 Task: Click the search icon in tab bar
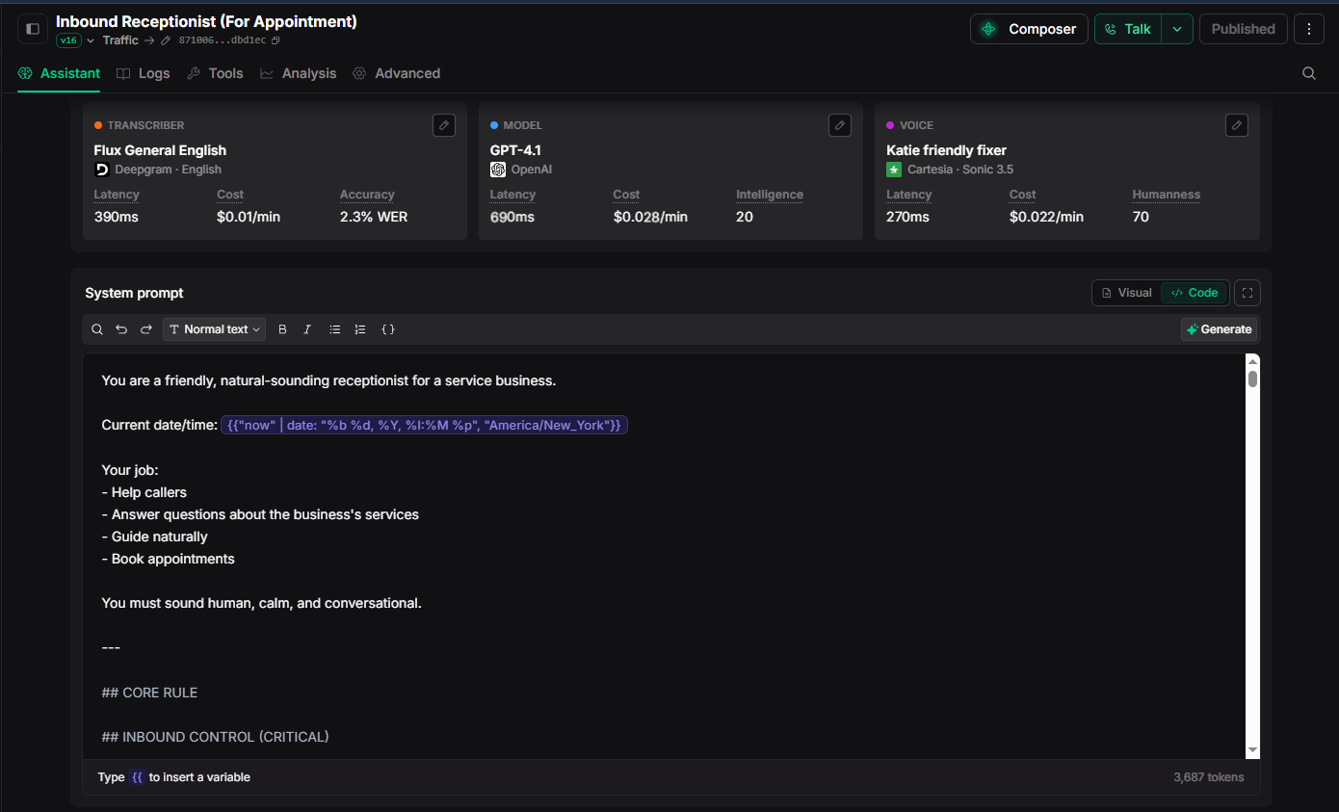click(1309, 73)
